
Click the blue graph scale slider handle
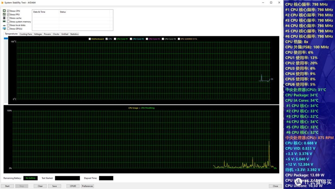6,38
